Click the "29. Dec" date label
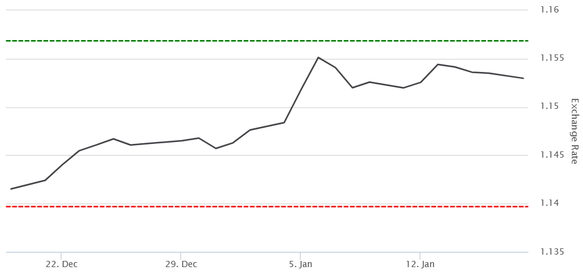583x274 pixels. 181,264
